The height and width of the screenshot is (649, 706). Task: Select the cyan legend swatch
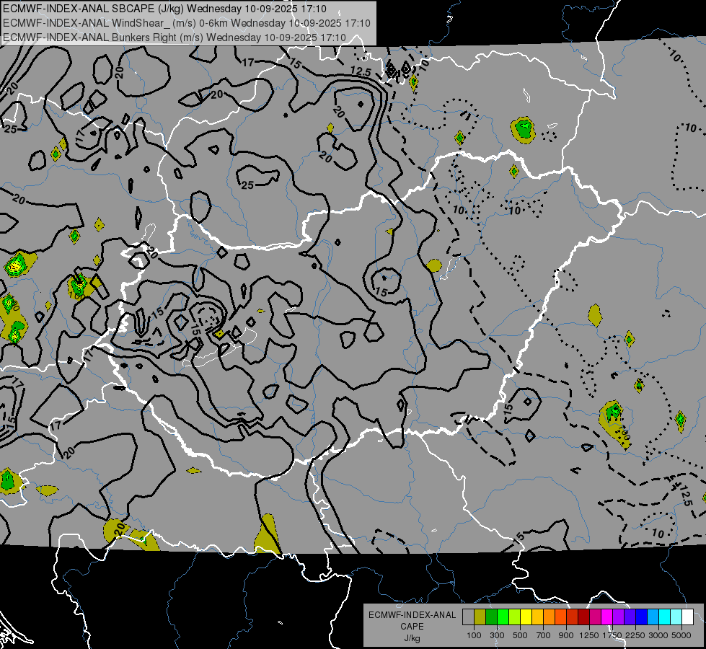pos(665,617)
